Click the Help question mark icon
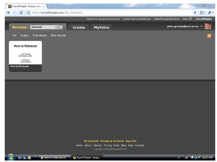 (x=190, y=19)
